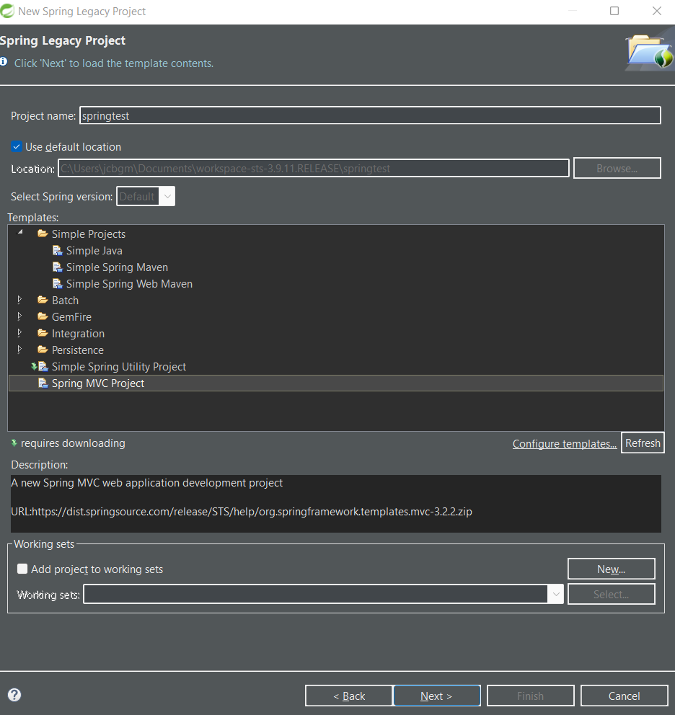Click the Browse button for location
Image resolution: width=675 pixels, height=715 pixels.
(x=617, y=168)
